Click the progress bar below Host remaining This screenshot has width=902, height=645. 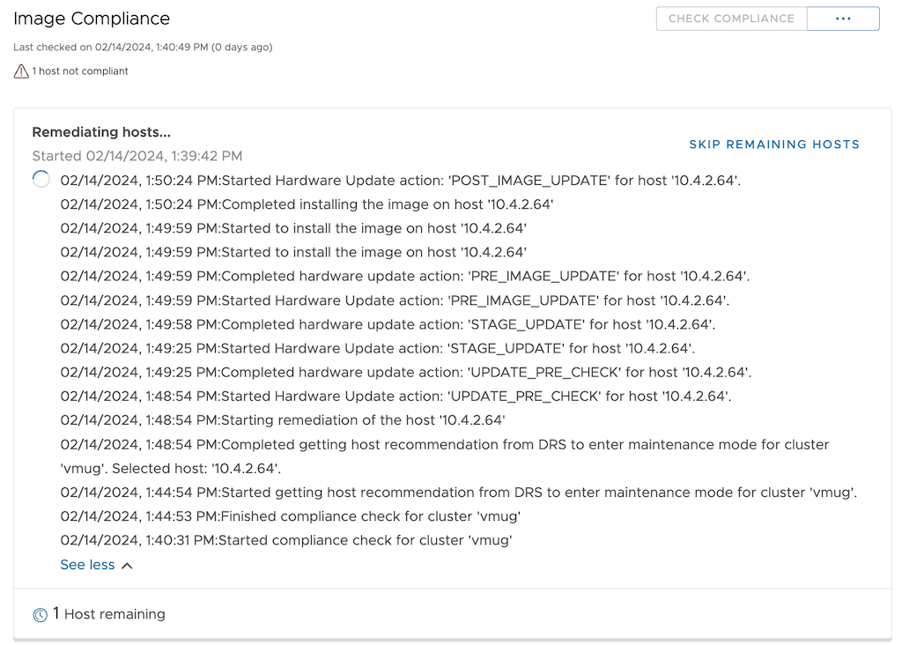tap(452, 640)
